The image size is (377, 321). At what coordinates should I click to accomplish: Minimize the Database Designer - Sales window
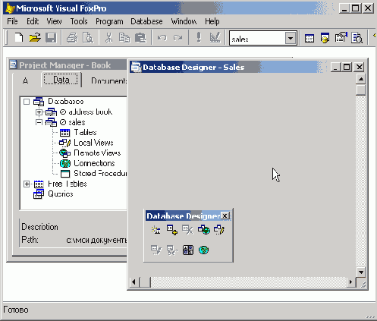(335, 67)
